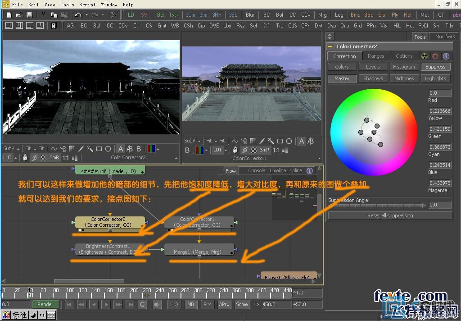Open the redo history dropdown arrow
Image resolution: width=461 pixels, height=321 pixels.
103,15
